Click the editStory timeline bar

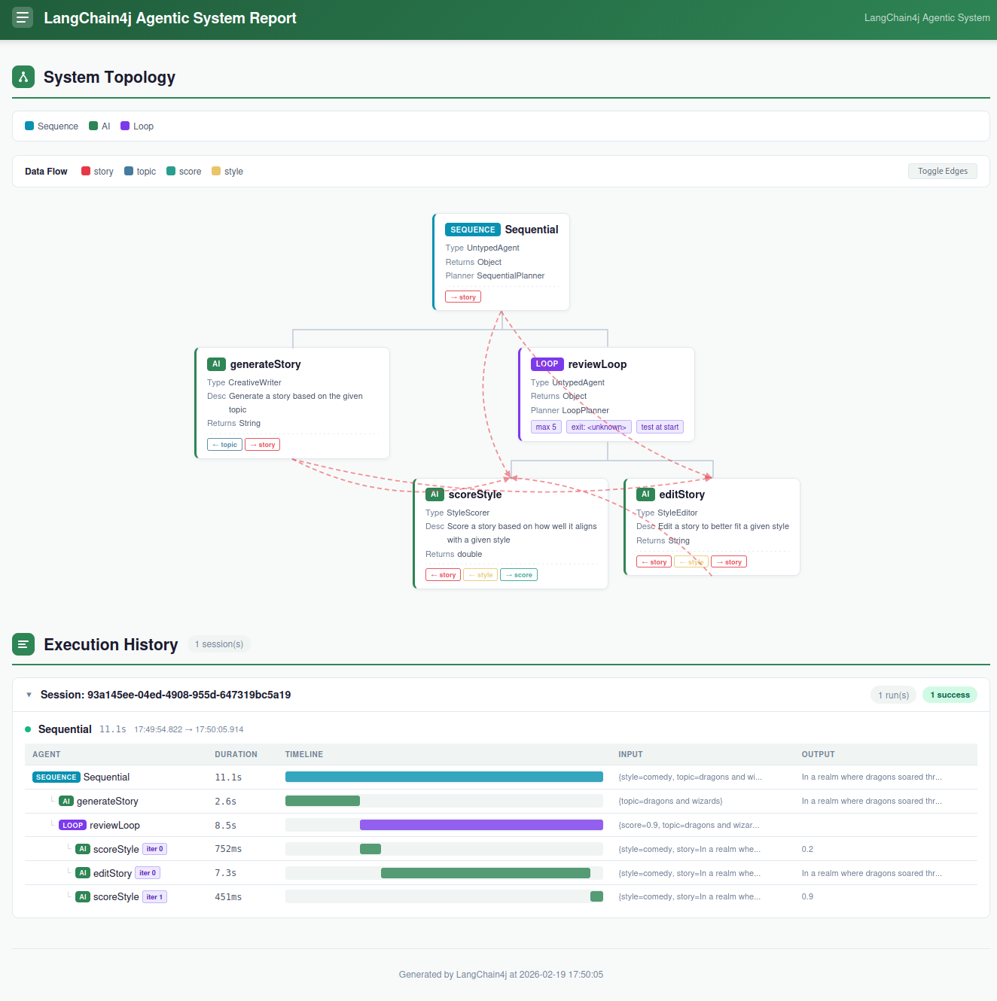[485, 873]
